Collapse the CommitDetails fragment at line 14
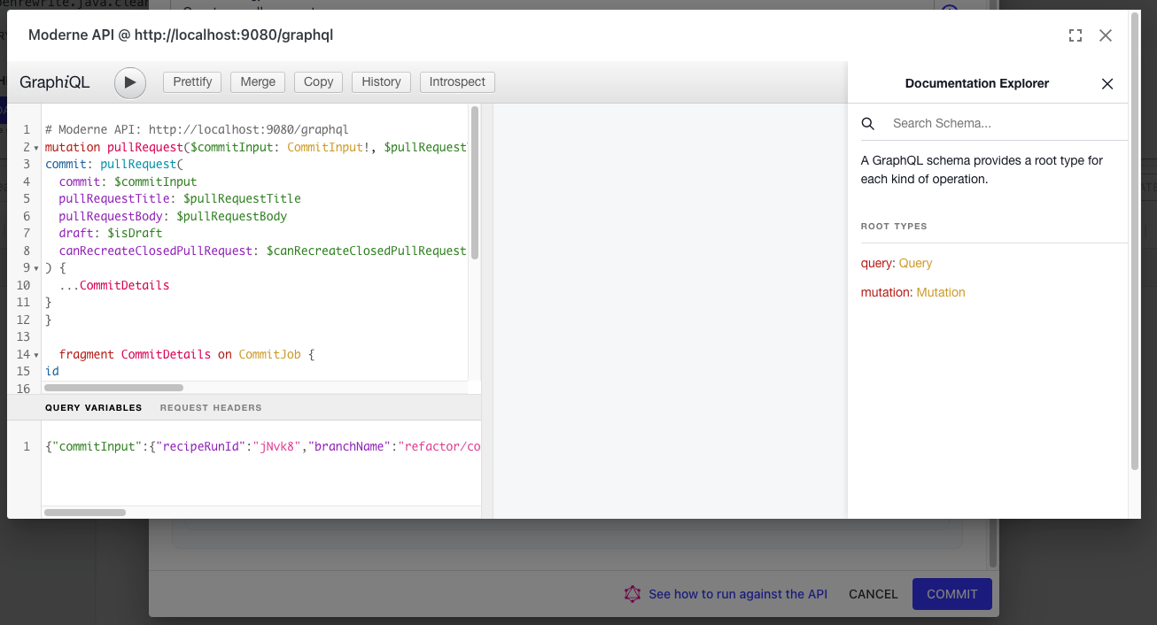This screenshot has width=1157, height=625. pos(36,355)
